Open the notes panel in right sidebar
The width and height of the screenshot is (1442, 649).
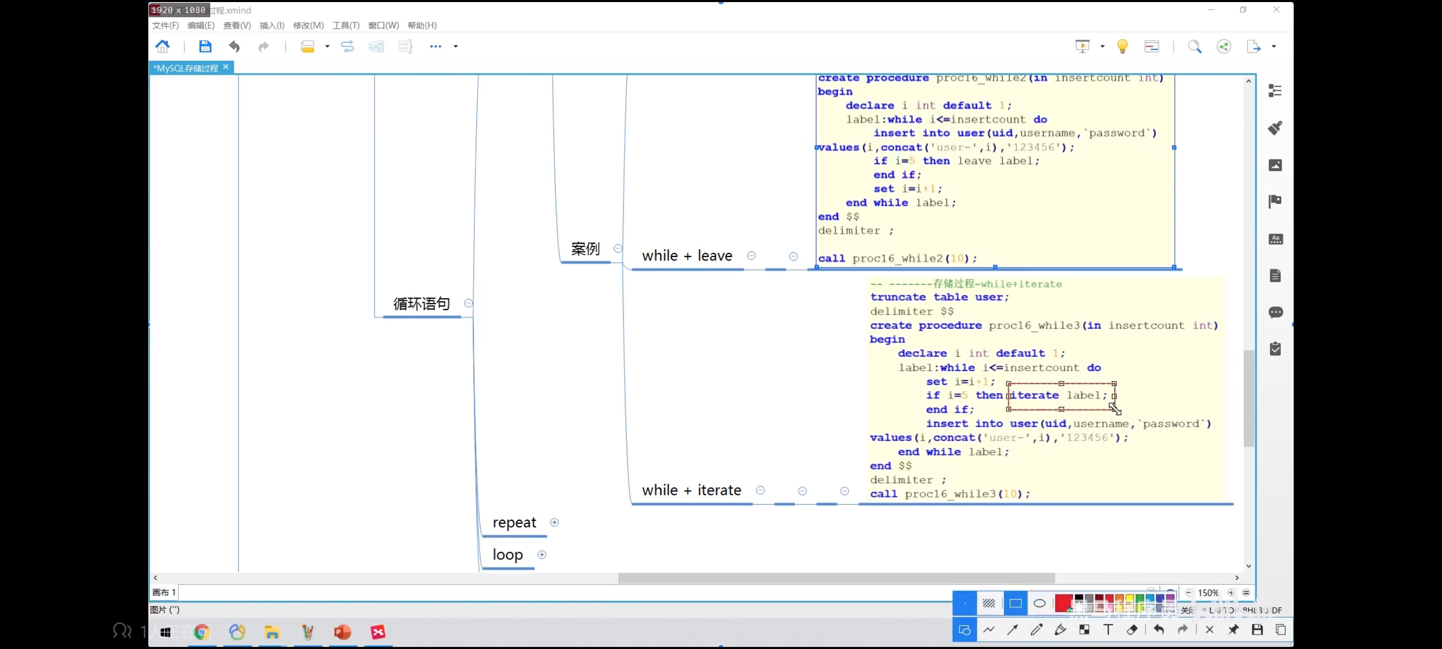(1275, 276)
